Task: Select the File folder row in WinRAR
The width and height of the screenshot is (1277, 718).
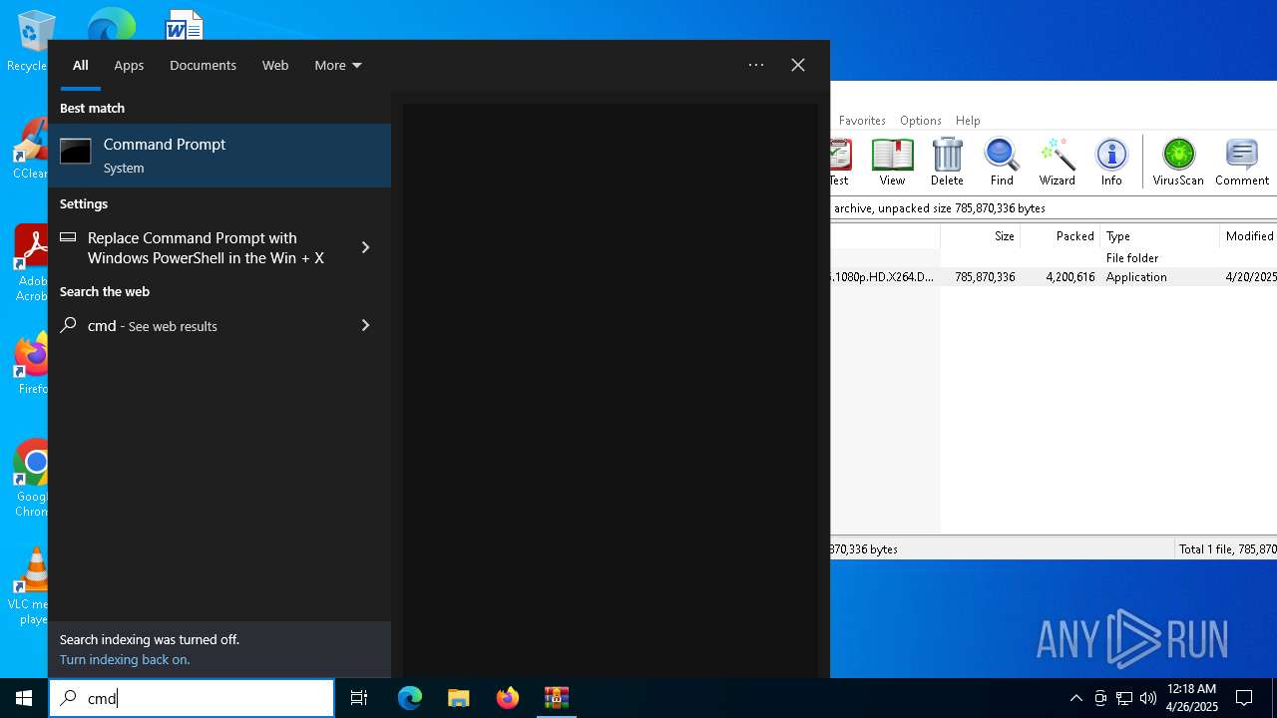Action: [x=1054, y=258]
